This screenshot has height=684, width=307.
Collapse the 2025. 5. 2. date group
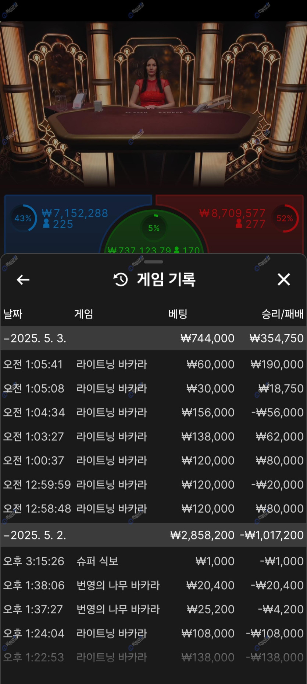pos(35,535)
